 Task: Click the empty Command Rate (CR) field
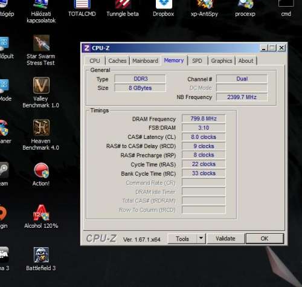[204, 182]
